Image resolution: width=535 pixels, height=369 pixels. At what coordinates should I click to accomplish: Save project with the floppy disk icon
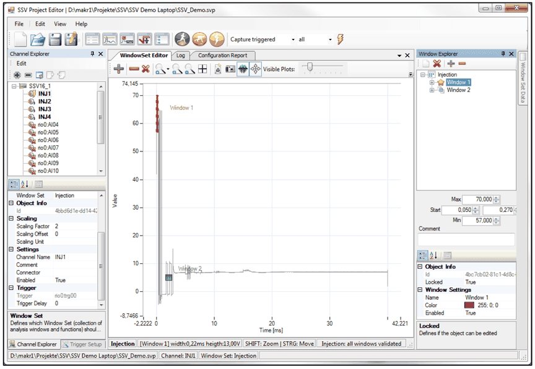click(54, 40)
